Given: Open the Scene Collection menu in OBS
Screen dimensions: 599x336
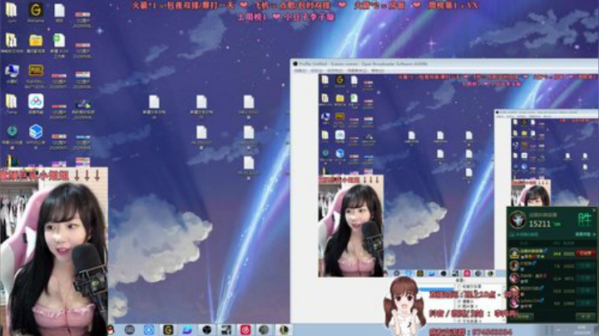Looking at the screenshot, I should tap(358, 71).
